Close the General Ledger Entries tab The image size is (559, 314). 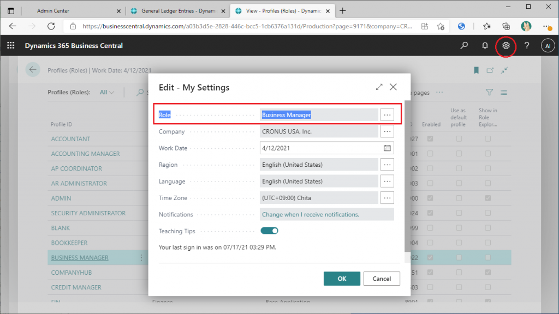point(223,11)
